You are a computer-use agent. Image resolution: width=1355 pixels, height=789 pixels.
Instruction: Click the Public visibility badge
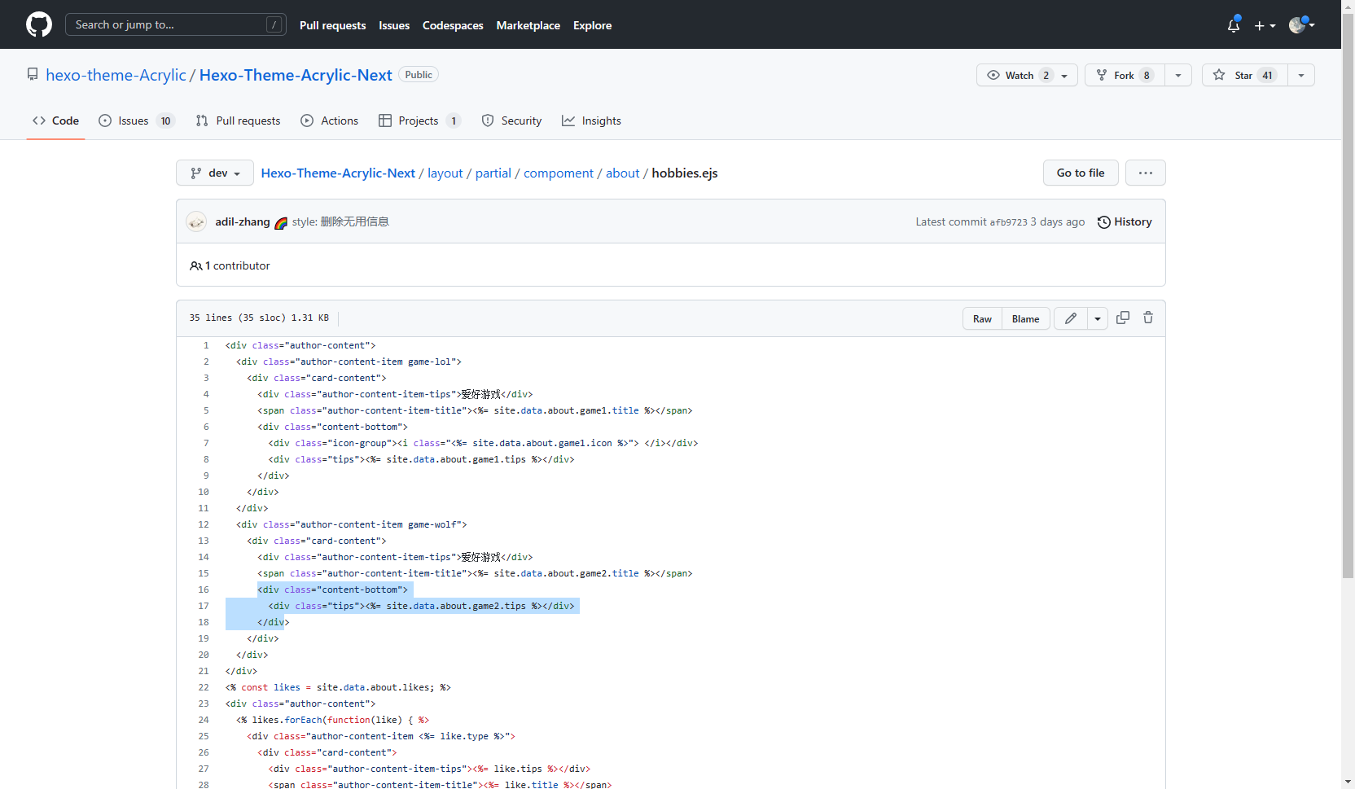click(419, 74)
